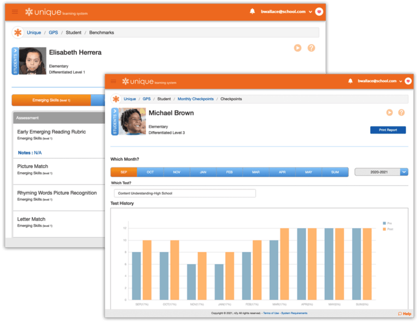Click Michael Brown's profile photo
Screen dimensions: 420x325
(132, 121)
